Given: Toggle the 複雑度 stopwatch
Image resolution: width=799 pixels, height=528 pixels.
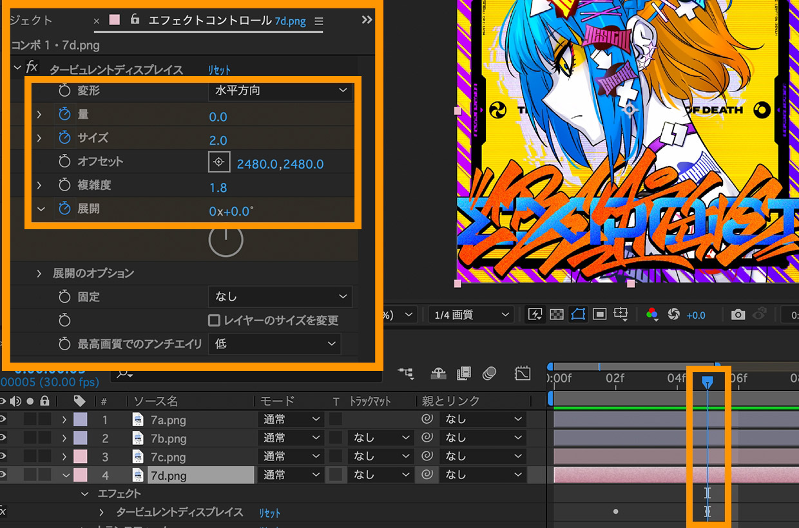Looking at the screenshot, I should point(64,185).
